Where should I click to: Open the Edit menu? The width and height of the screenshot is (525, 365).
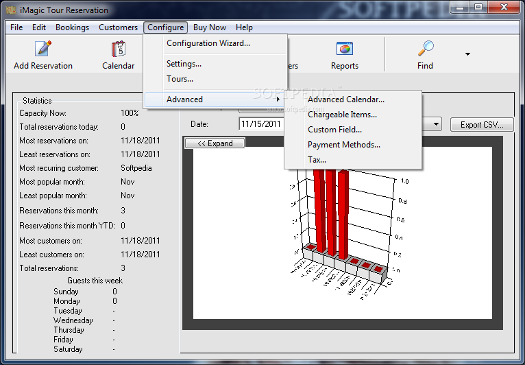coord(39,27)
